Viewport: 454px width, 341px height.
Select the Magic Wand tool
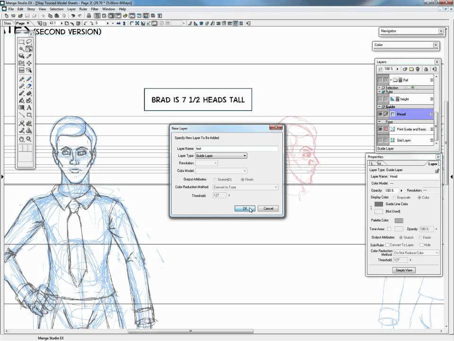pyautogui.click(x=21, y=49)
